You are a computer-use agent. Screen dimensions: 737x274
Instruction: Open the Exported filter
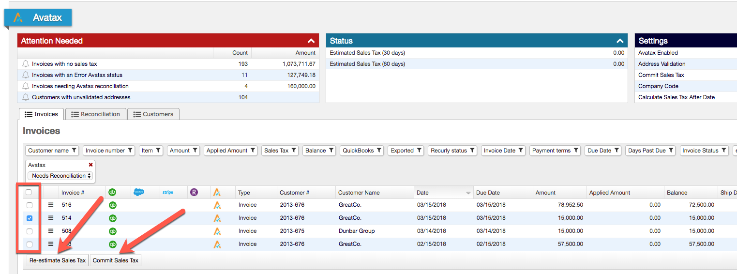pyautogui.click(x=406, y=151)
